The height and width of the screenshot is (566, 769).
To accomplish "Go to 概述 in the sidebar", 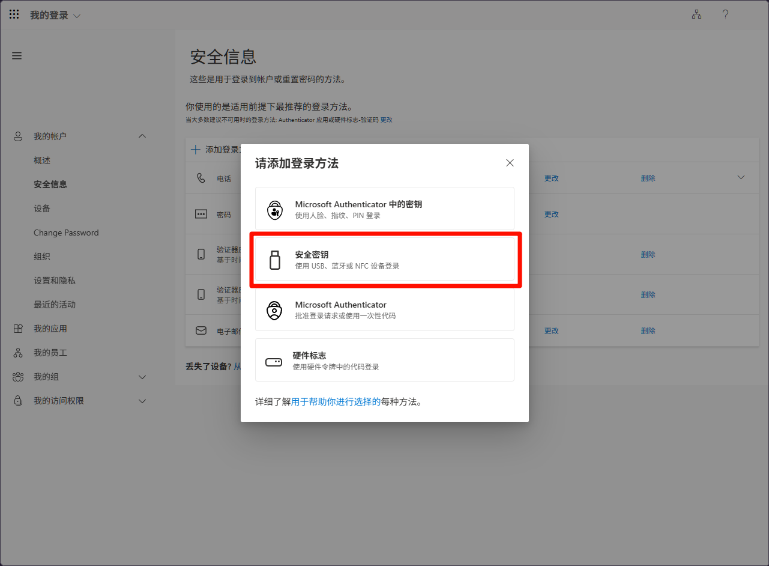I will pyautogui.click(x=42, y=160).
